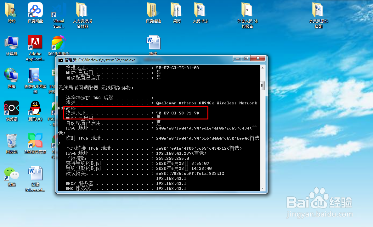The image size is (373, 227).
Task: Open 360软件管家
Action: point(35,139)
